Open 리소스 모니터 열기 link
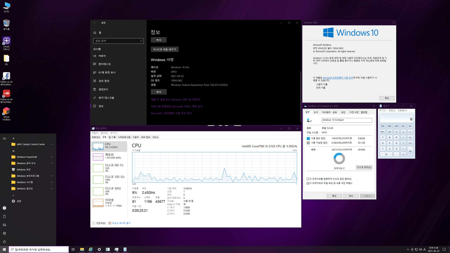This screenshot has width=450, height=253. (x=121, y=223)
